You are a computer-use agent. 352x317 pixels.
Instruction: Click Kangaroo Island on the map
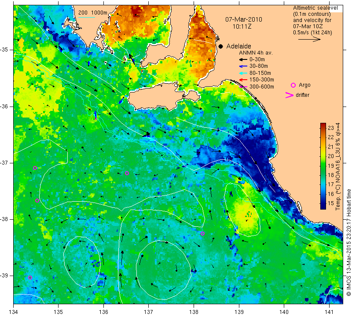click(157, 96)
